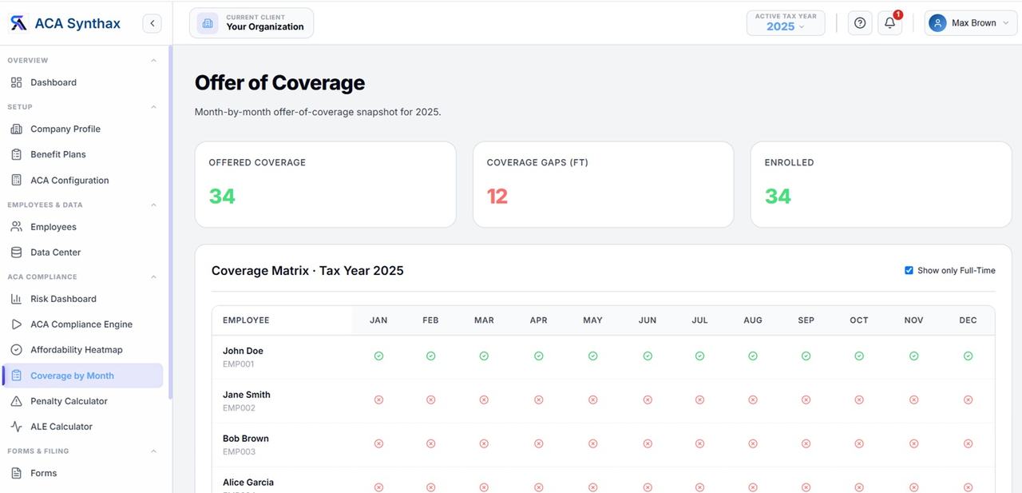Click the Coverage by Month clipboard icon

click(x=16, y=376)
